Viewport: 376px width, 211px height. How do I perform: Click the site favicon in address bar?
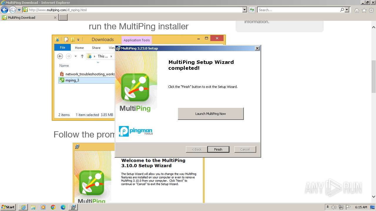26,10
